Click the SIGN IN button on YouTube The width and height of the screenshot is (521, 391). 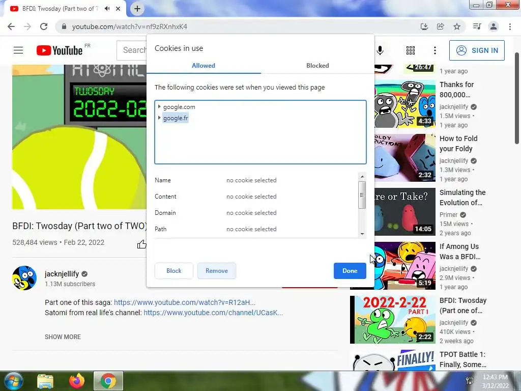(x=477, y=50)
